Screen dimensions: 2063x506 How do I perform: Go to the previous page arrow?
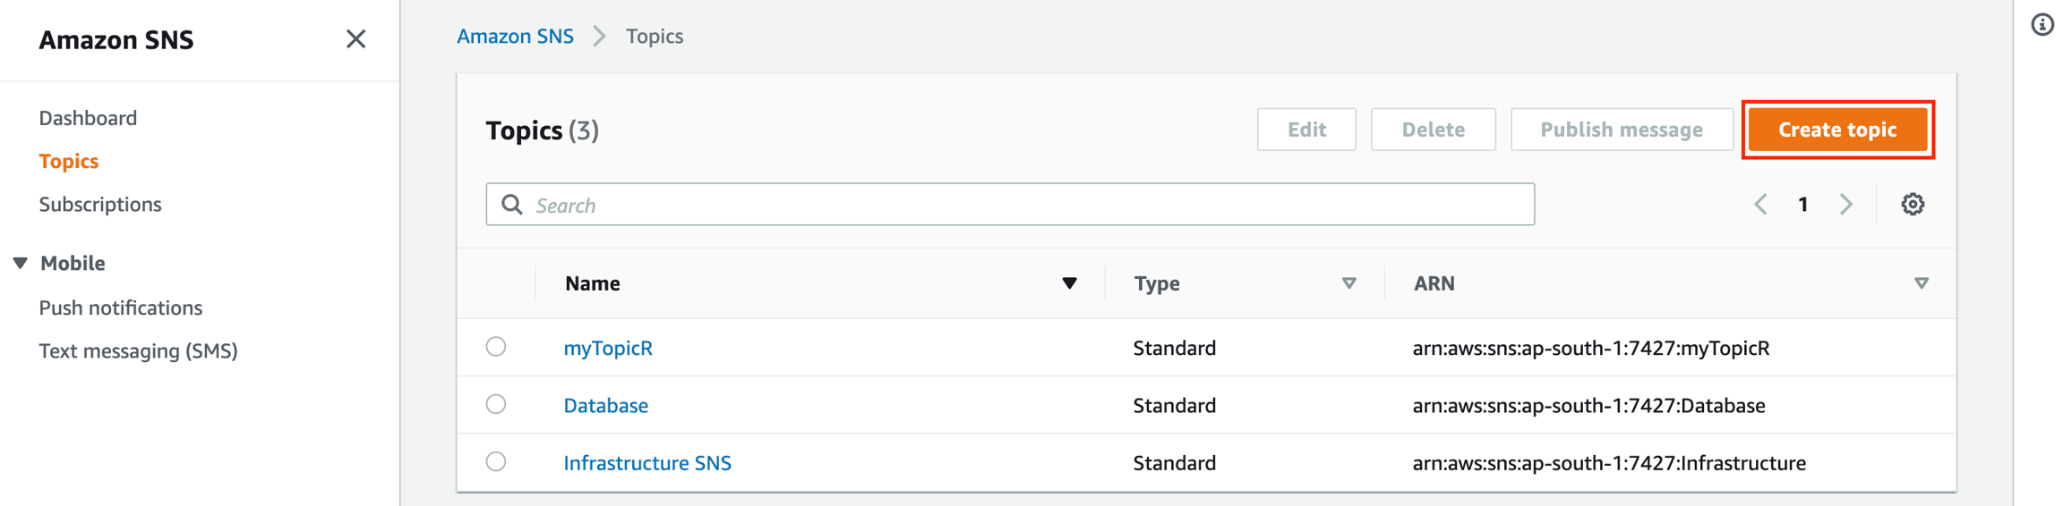coord(1760,204)
